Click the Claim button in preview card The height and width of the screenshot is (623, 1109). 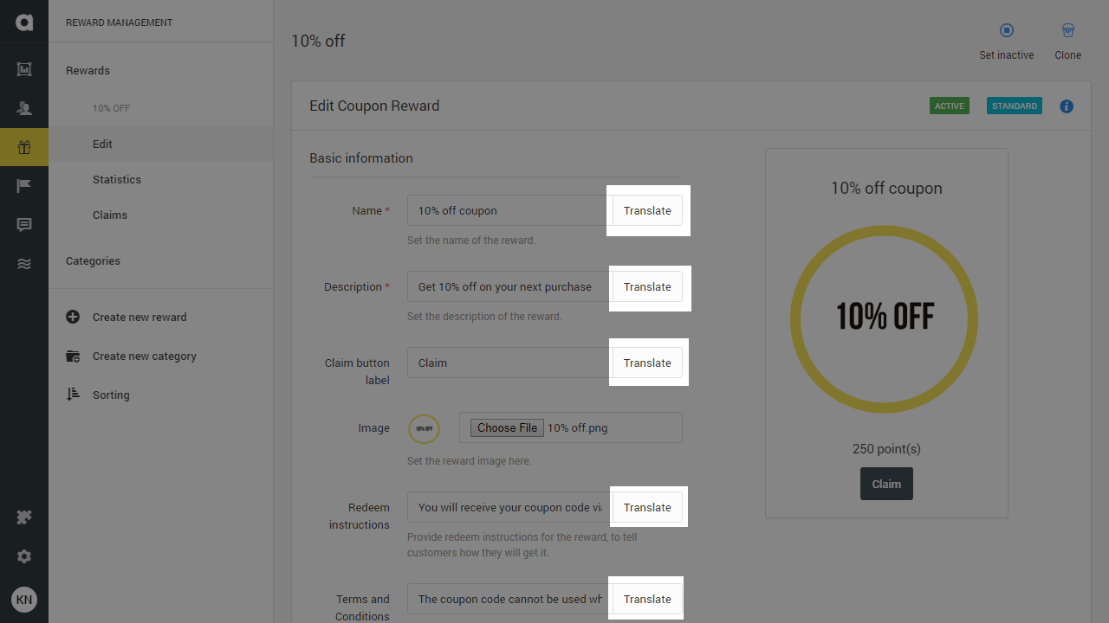coord(886,484)
